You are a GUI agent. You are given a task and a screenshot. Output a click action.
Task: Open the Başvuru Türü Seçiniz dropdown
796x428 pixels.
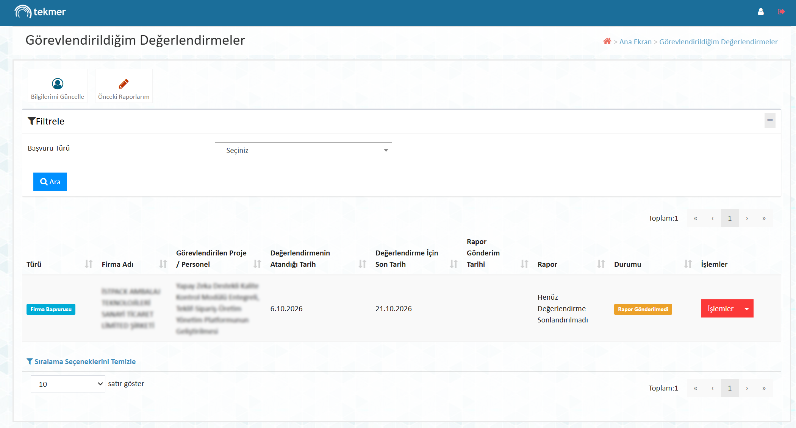(303, 150)
